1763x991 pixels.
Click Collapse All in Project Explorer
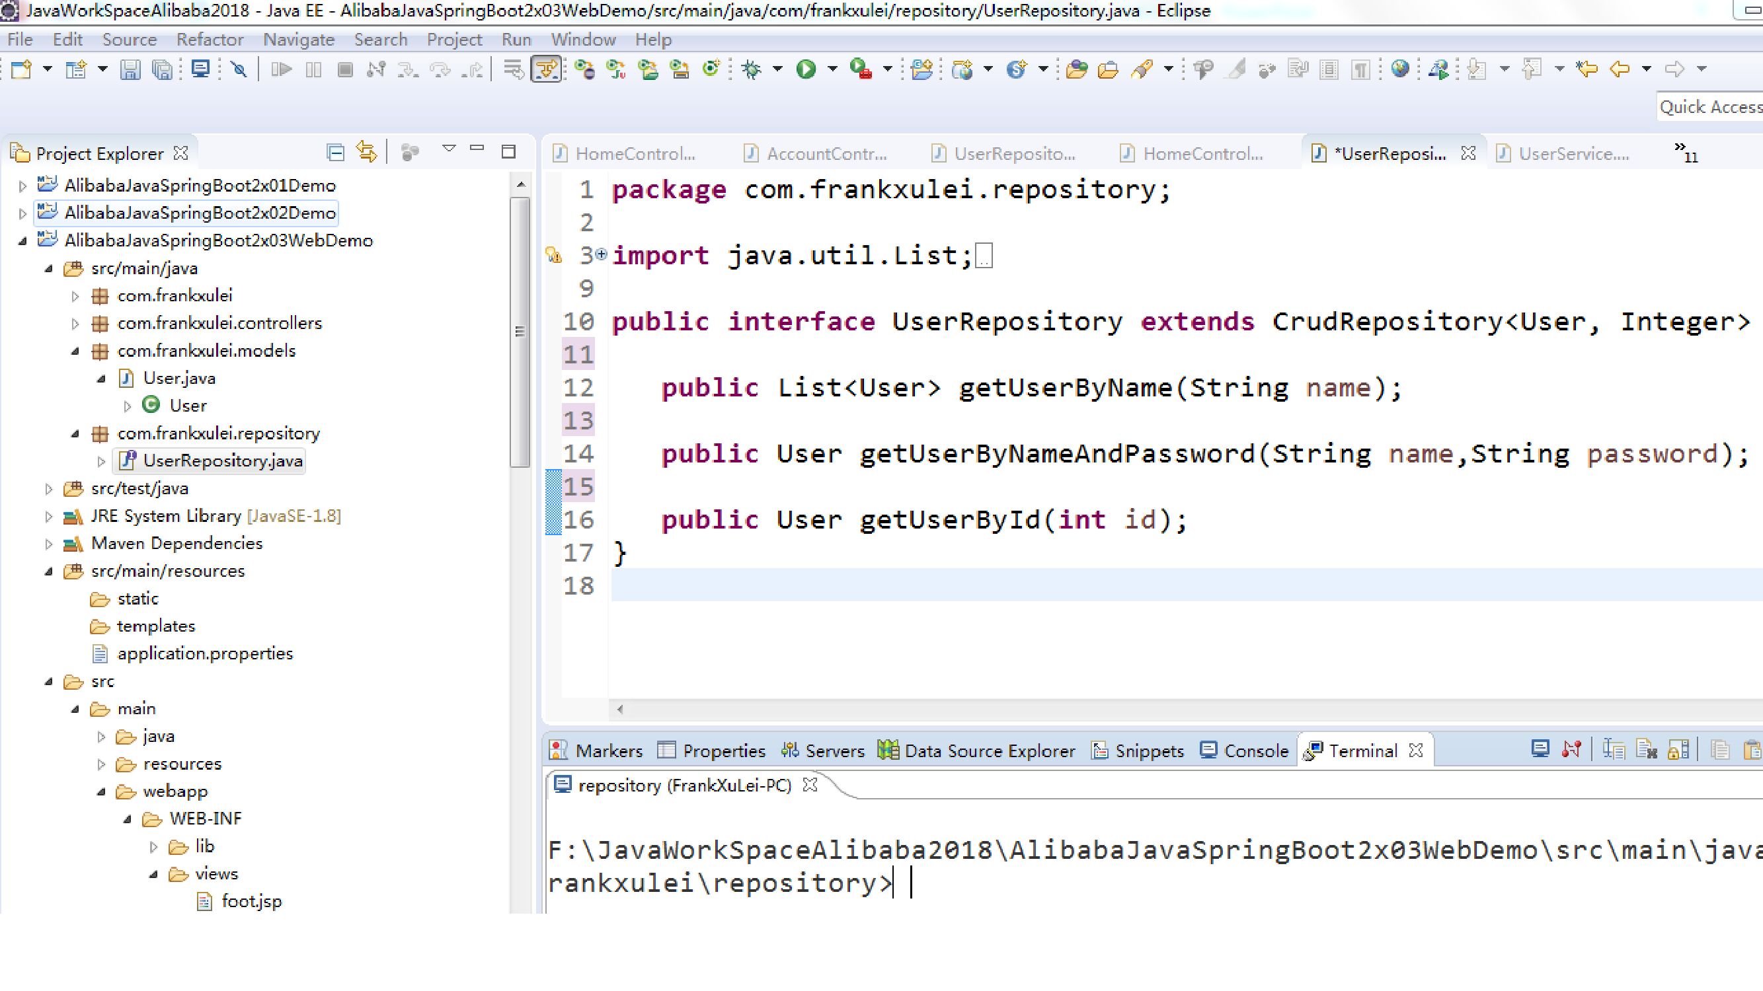[x=335, y=152]
